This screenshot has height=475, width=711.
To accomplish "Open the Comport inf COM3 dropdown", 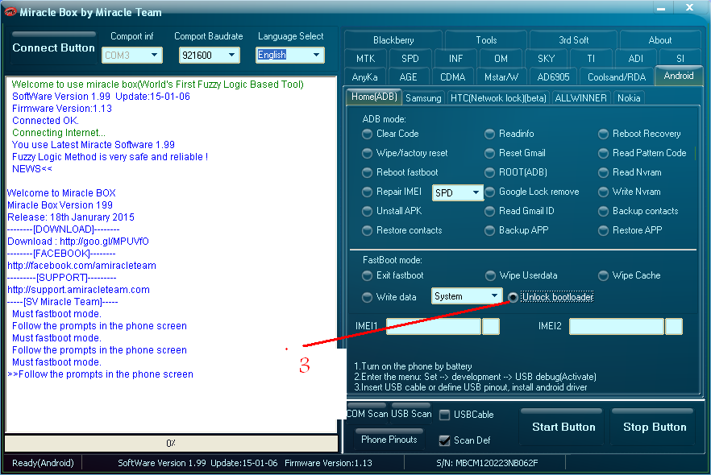I will click(x=132, y=56).
